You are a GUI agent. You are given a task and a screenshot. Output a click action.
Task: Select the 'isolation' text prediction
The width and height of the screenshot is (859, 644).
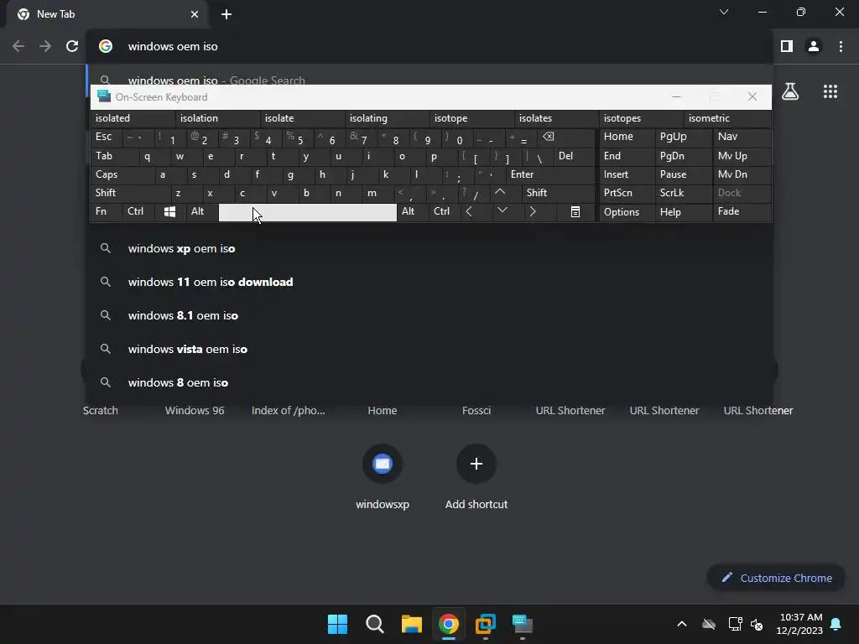tap(217, 118)
